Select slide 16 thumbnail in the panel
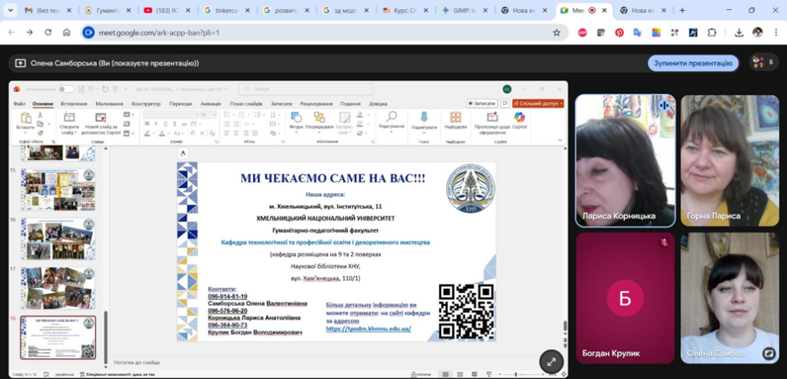The image size is (787, 379). point(58,238)
